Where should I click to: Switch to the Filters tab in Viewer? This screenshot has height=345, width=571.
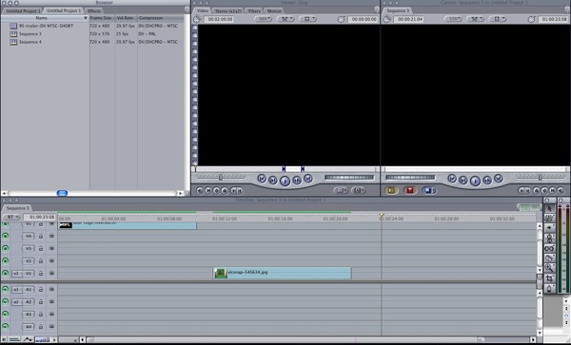(x=254, y=10)
